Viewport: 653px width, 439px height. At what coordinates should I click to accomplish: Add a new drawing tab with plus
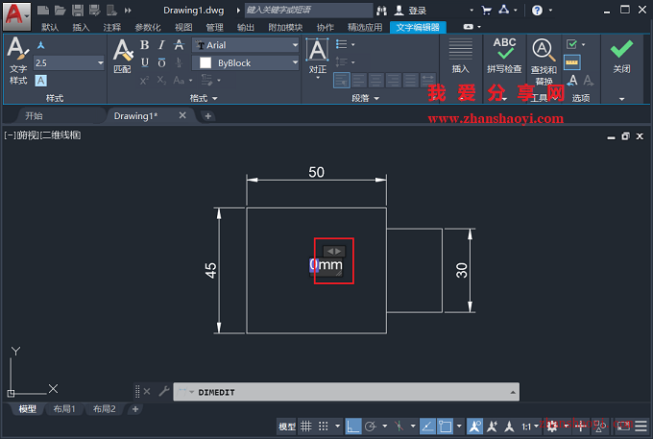pyautogui.click(x=207, y=116)
